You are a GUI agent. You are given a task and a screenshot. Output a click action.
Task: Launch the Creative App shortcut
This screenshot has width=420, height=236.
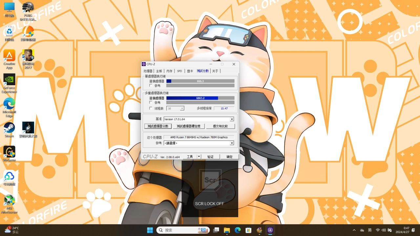[9, 59]
